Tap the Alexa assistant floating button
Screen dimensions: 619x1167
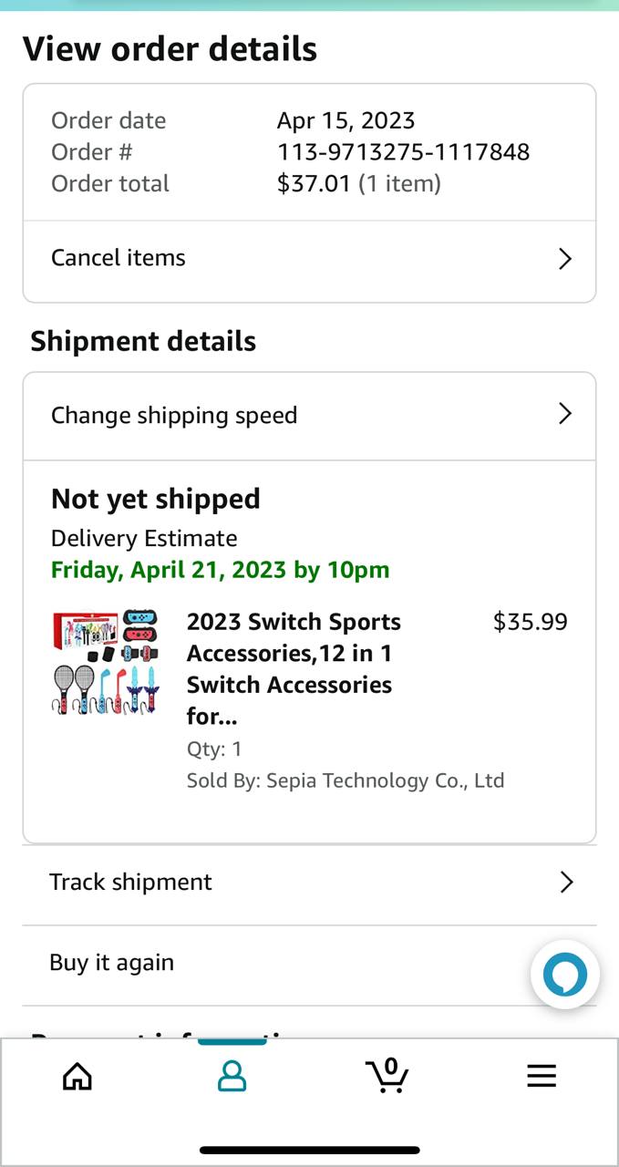coord(565,975)
